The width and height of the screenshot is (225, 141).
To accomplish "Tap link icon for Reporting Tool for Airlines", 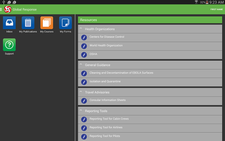I will 84,128.
